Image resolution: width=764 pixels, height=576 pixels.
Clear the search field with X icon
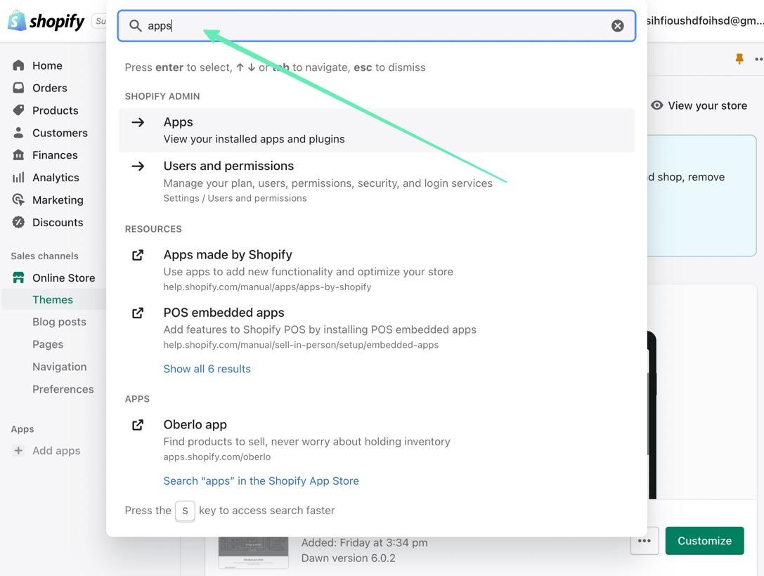click(x=617, y=26)
